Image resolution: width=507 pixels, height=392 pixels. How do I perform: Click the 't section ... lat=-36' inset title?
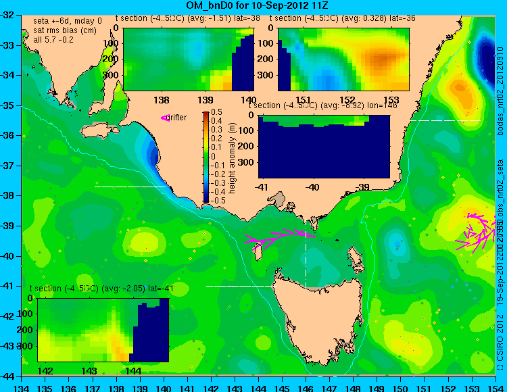click(343, 18)
